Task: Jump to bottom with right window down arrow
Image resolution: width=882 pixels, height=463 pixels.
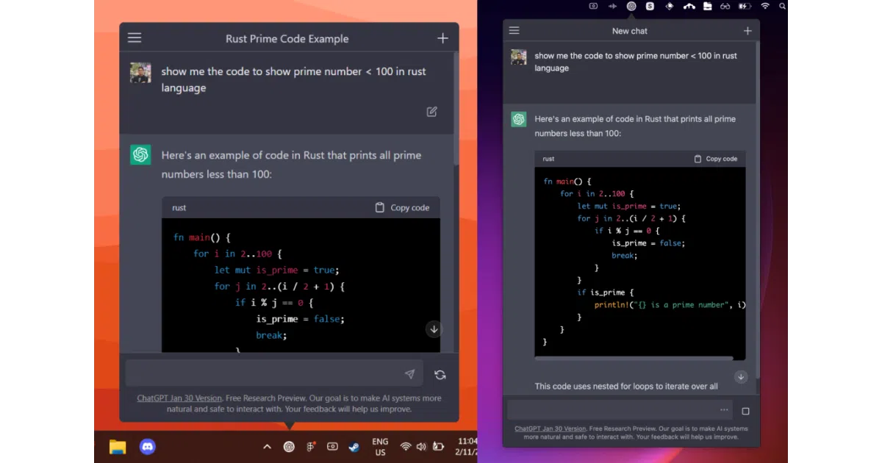Action: pos(741,377)
